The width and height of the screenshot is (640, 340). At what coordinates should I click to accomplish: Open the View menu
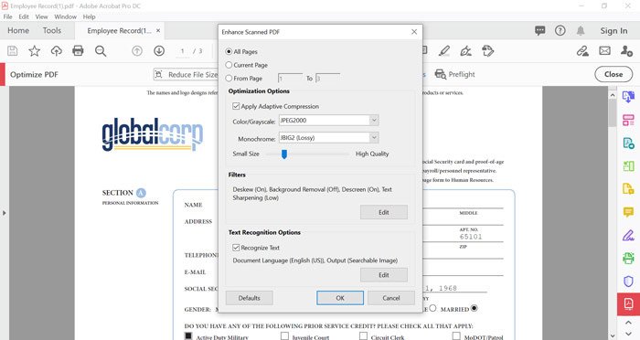pyautogui.click(x=41, y=16)
